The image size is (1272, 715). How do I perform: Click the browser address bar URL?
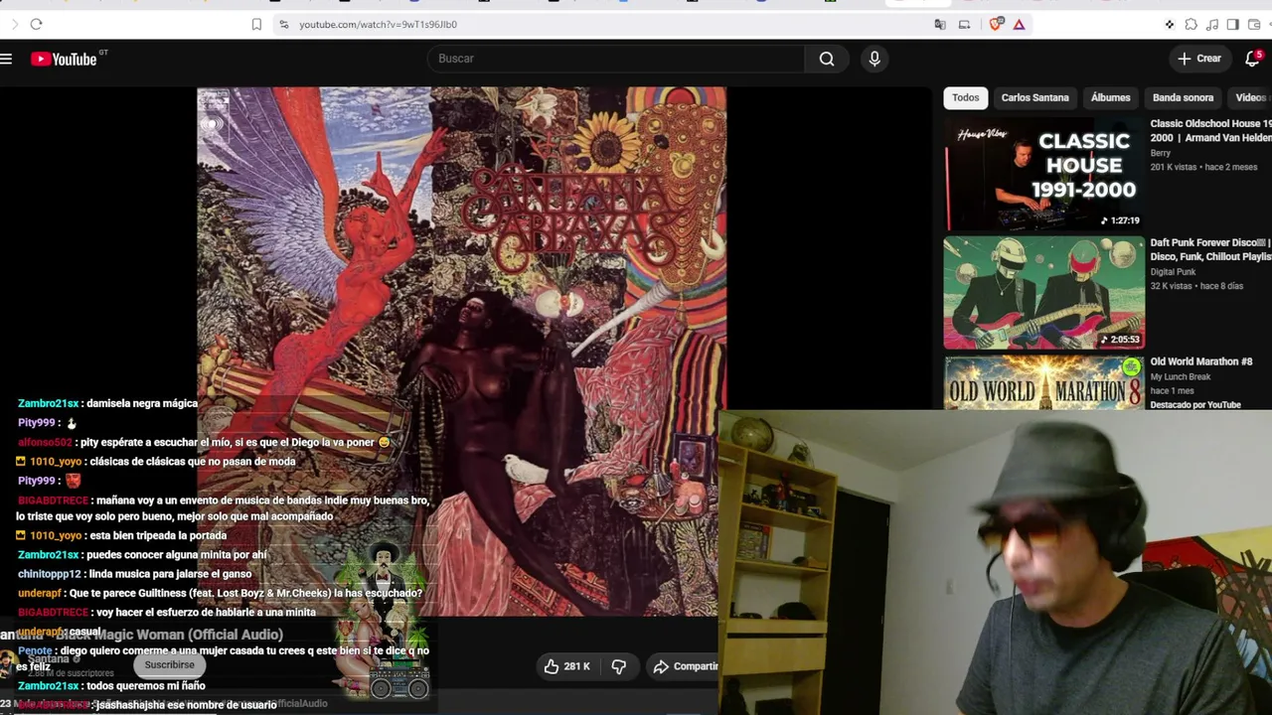(378, 24)
